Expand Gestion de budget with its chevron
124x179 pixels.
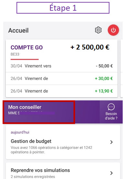(x=111, y=142)
